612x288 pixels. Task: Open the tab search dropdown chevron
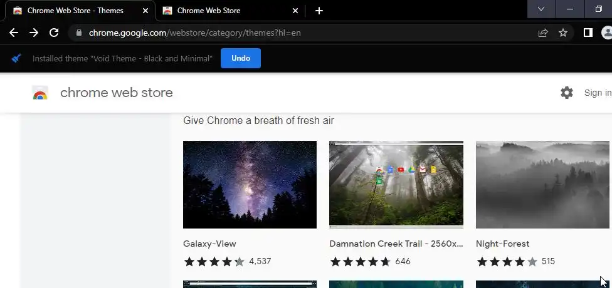pyautogui.click(x=541, y=9)
